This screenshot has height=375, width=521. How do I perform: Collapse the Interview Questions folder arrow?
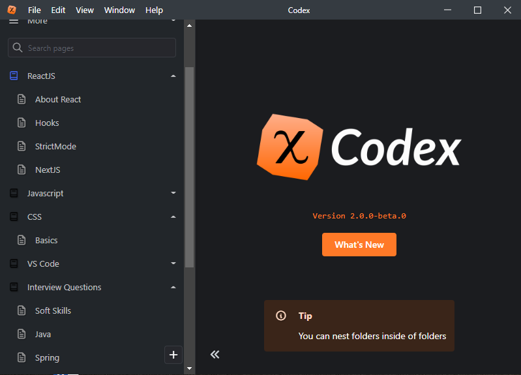[x=173, y=288]
